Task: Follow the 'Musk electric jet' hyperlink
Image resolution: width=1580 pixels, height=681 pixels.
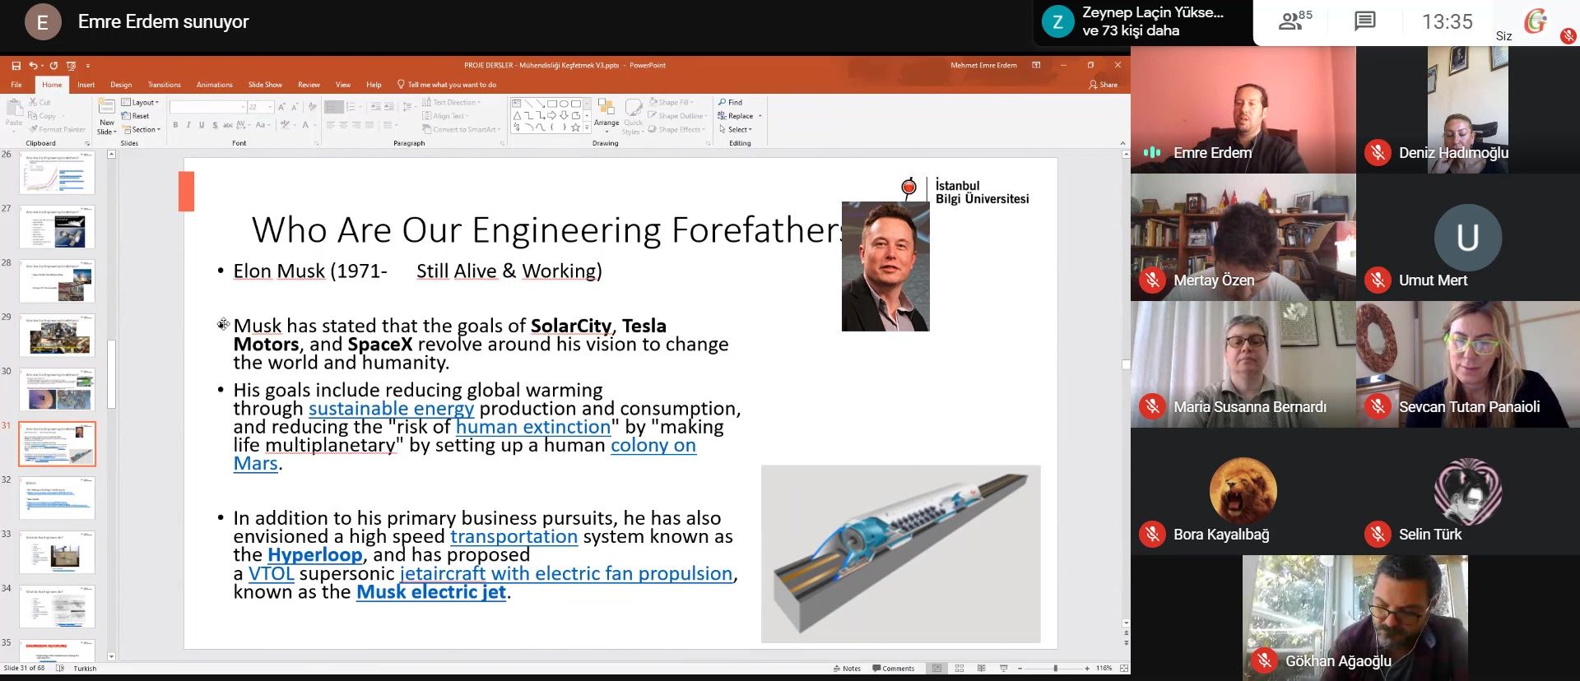Action: [430, 592]
